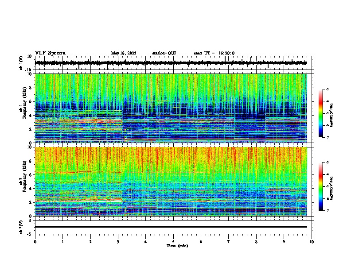Select the date "May 18, 2023" header text
The image size is (351, 271).
coord(124,53)
